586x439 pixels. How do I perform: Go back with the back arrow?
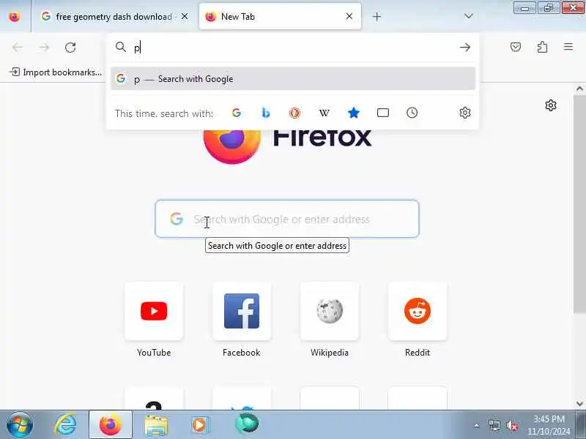(x=18, y=48)
